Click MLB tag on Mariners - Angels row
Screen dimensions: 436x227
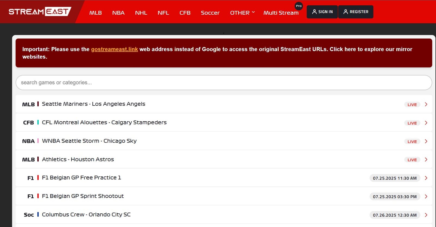(x=28, y=105)
